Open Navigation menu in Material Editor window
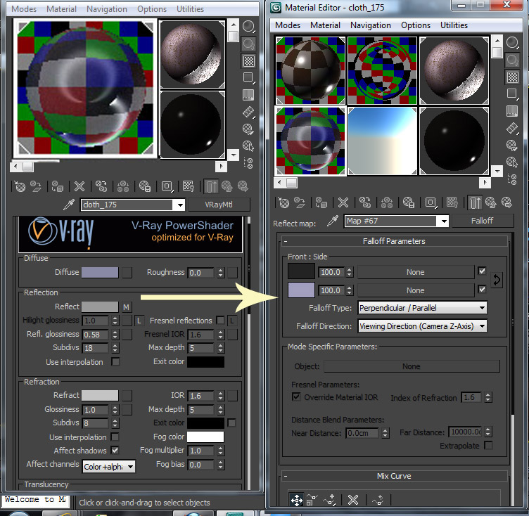The image size is (529, 516). 370,25
